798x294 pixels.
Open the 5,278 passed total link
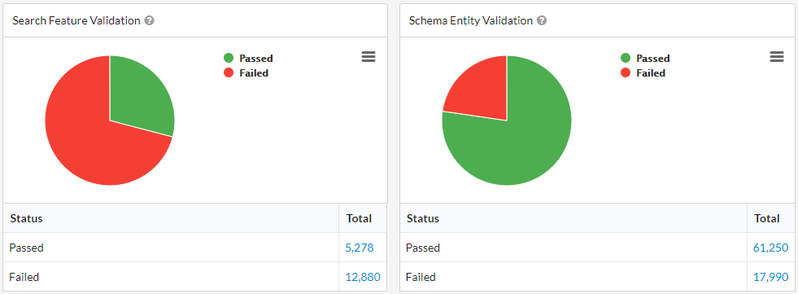[x=360, y=248]
